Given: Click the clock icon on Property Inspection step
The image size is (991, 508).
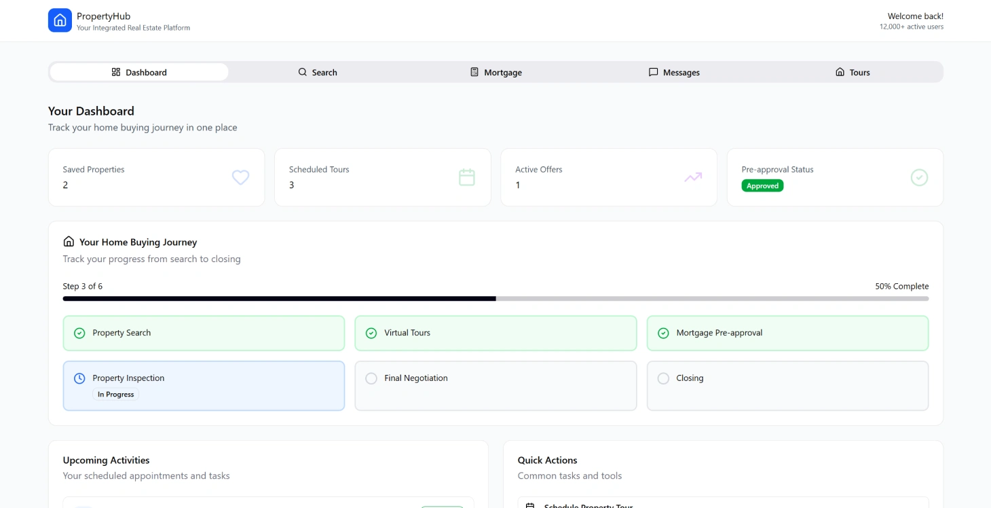Looking at the screenshot, I should point(79,378).
